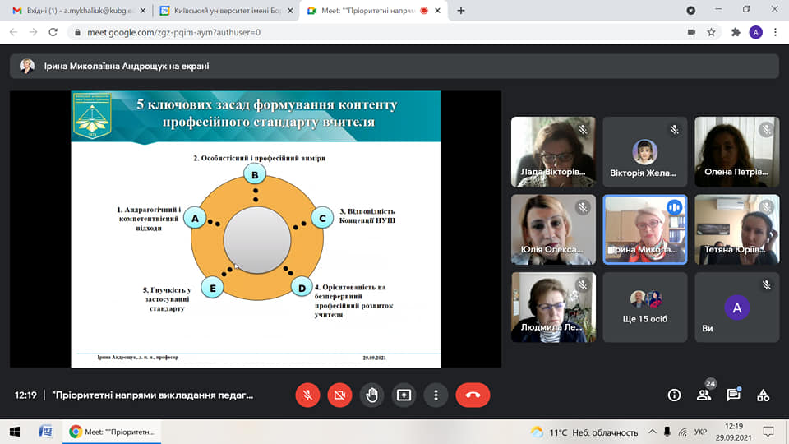Toggle the raise hand button

371,395
